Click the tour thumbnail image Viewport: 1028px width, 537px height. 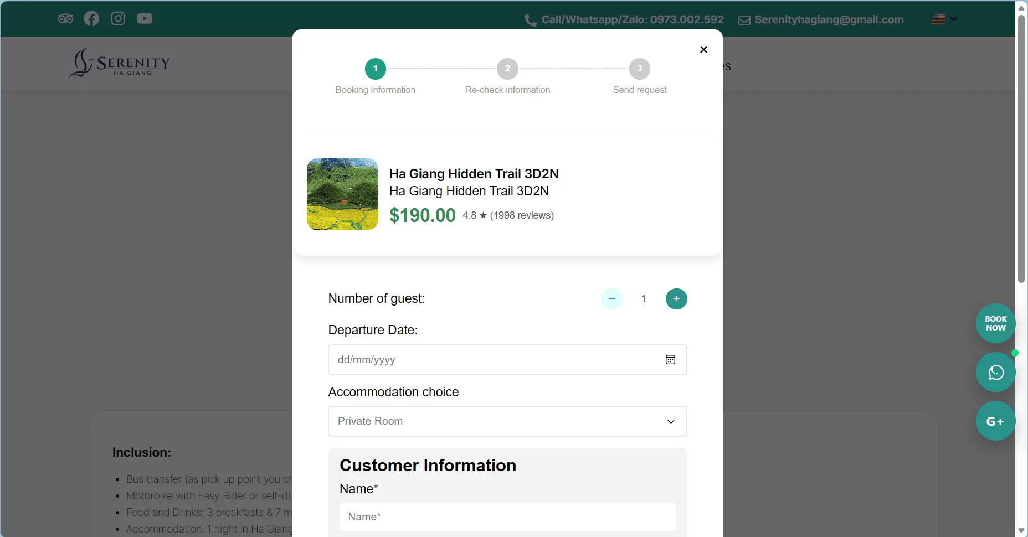pos(342,194)
